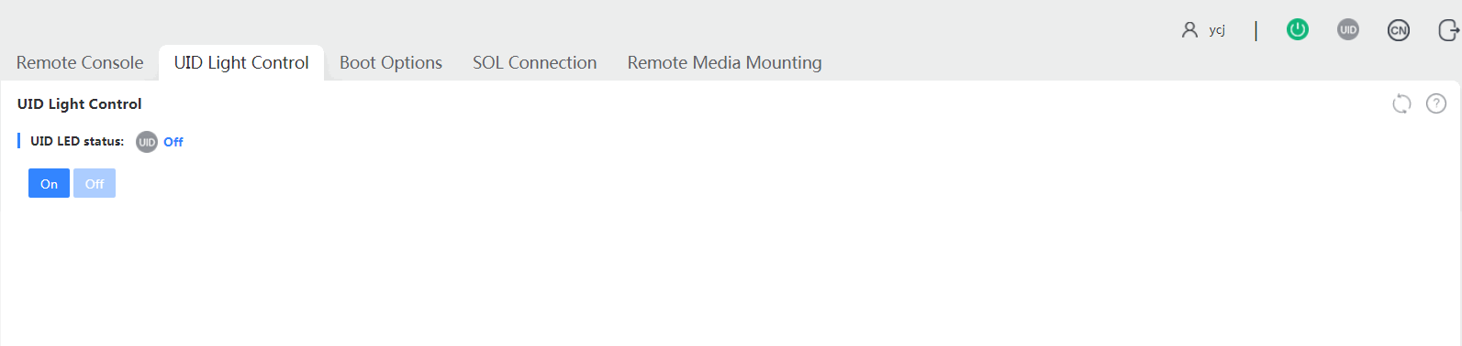Open the Remote Console tab
This screenshot has width=1462, height=346.
80,62
